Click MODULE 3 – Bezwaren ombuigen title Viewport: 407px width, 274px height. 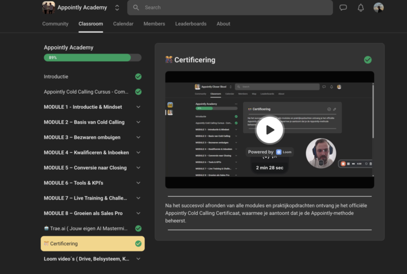82,137
